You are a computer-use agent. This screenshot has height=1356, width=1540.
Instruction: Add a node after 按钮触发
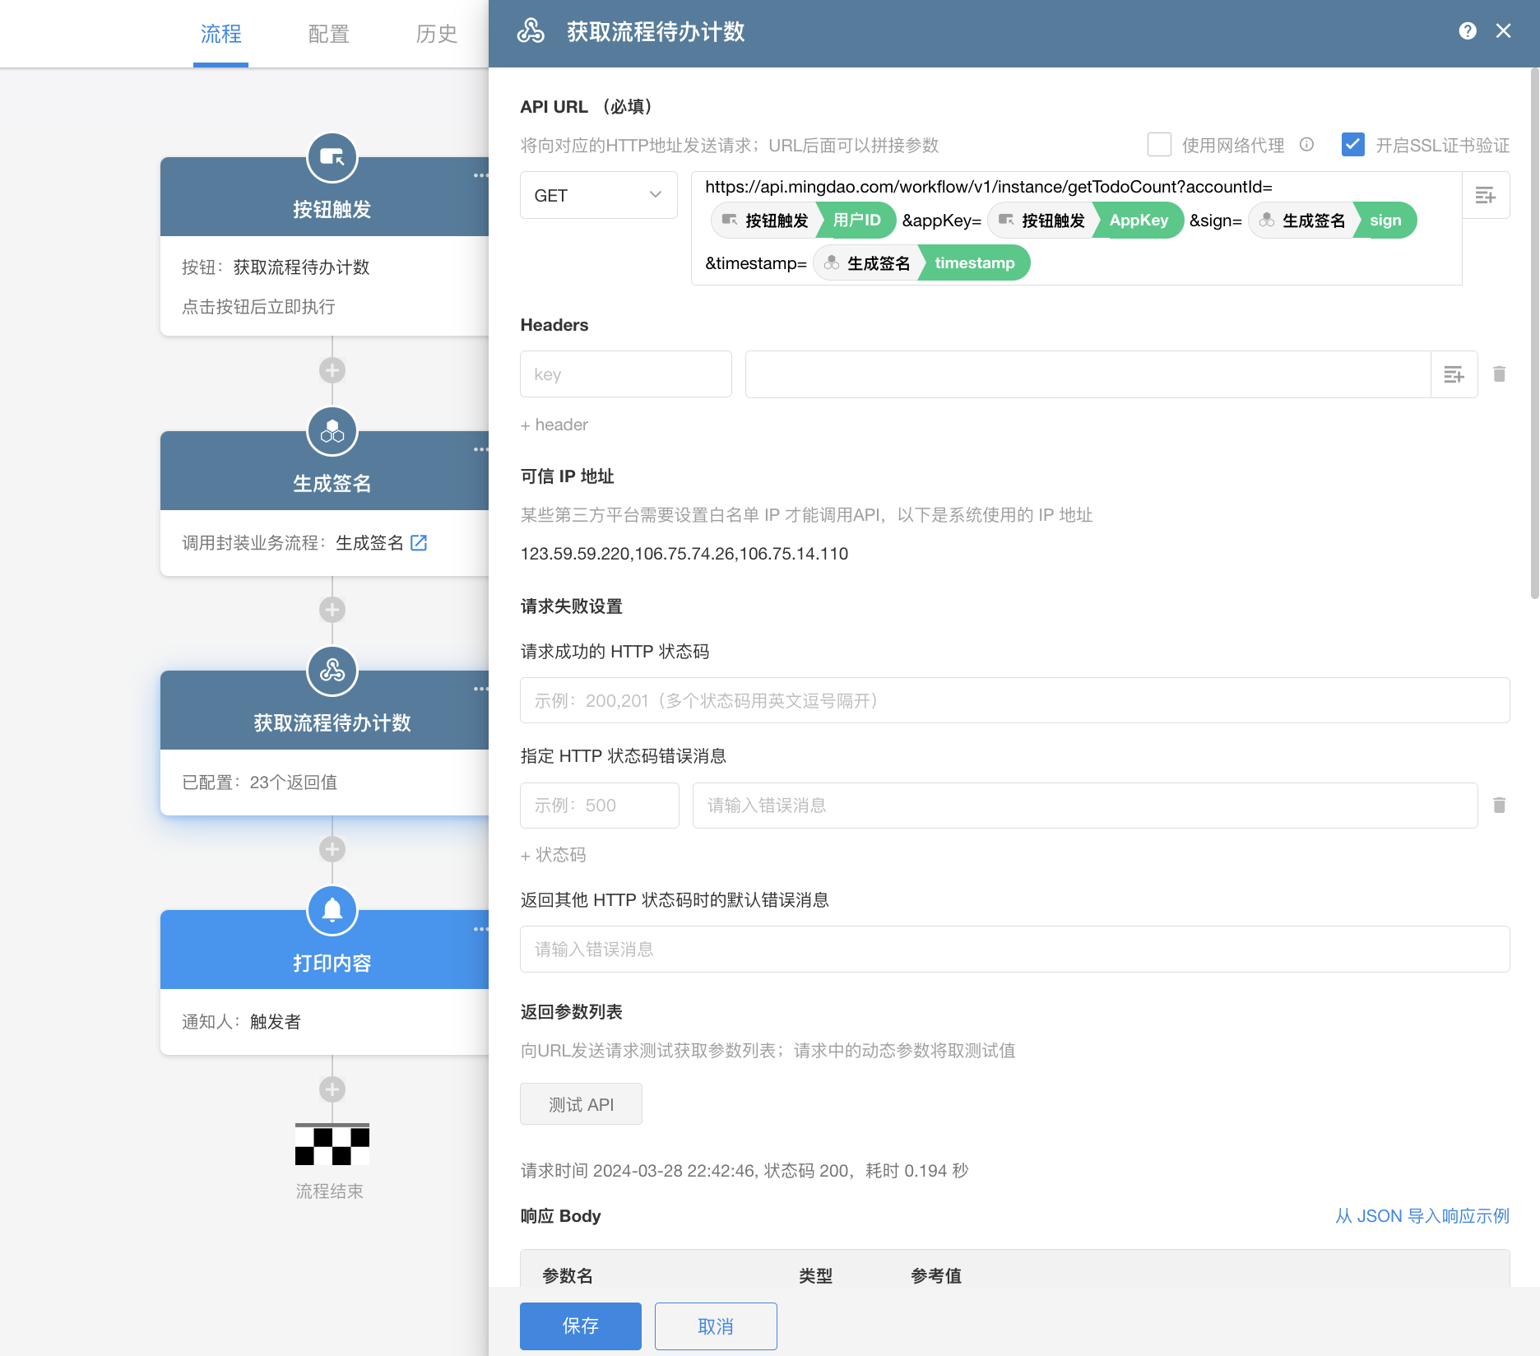coord(332,370)
